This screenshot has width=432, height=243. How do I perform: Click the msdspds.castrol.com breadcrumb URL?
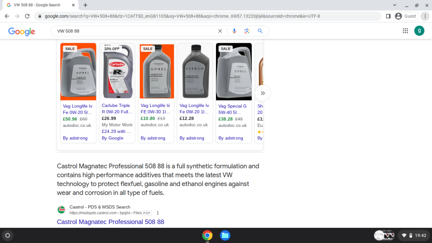[105, 213]
